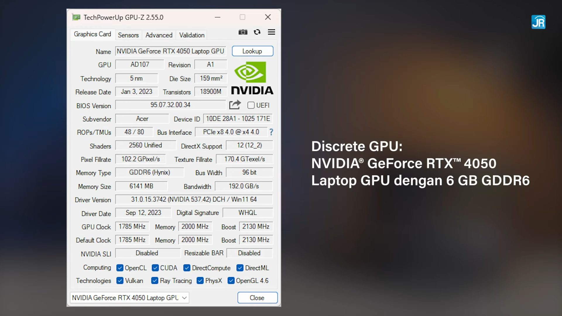Toggle the CUDA computing checkbox

pyautogui.click(x=155, y=268)
